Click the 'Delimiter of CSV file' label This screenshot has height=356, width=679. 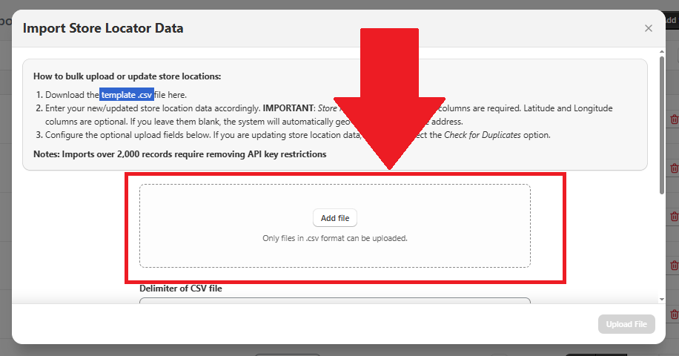[x=181, y=289]
